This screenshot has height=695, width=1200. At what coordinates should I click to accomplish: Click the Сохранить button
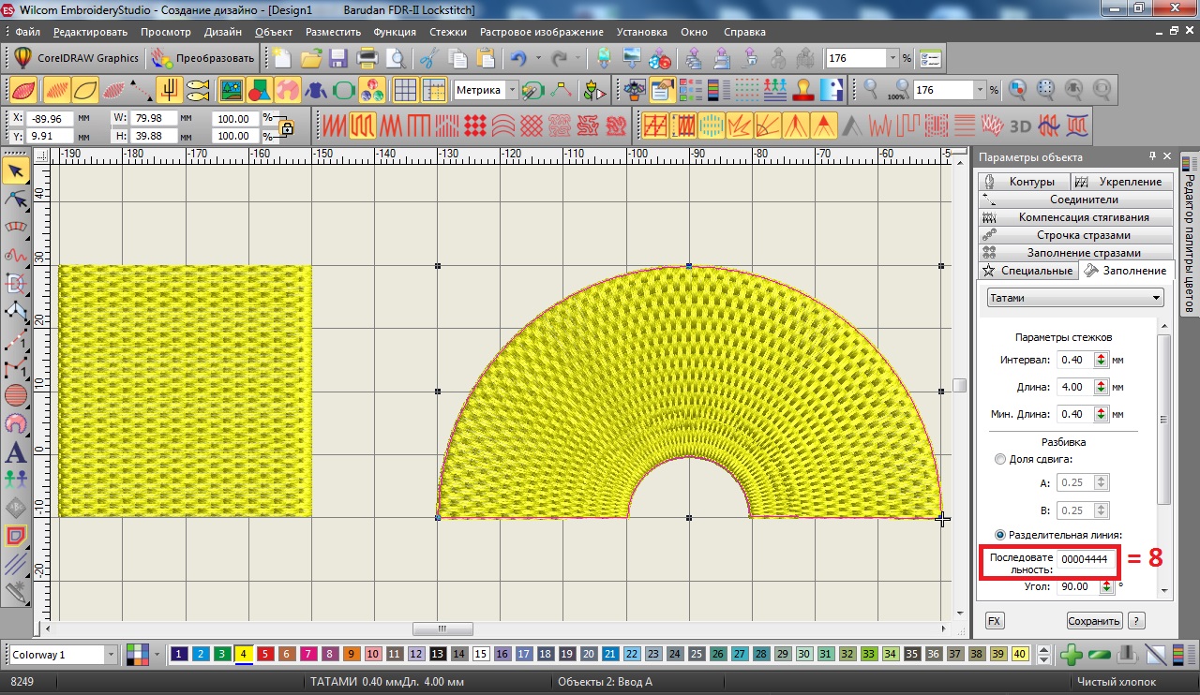1094,620
